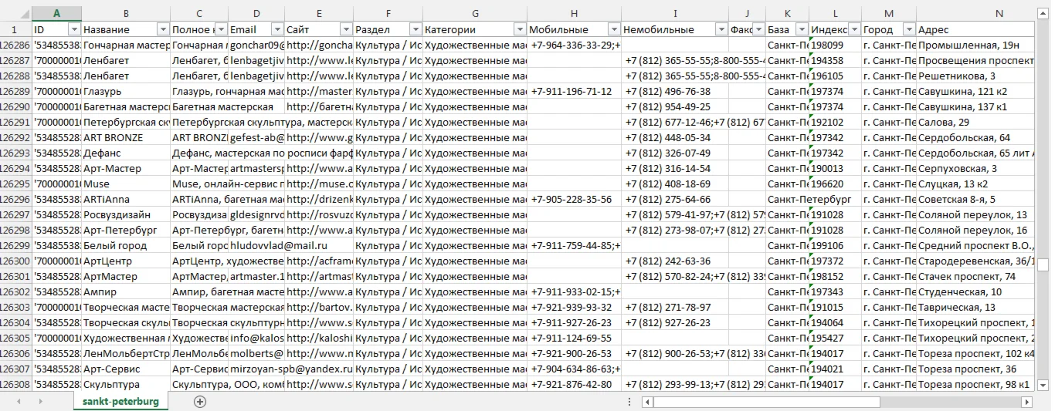1055x411 pixels.
Task: Select row header 126286
Action: [x=15, y=45]
